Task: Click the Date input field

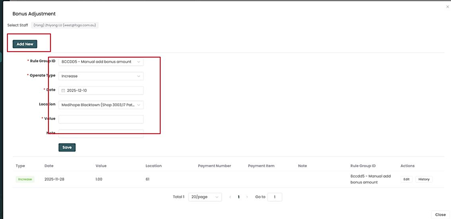Action: point(103,91)
